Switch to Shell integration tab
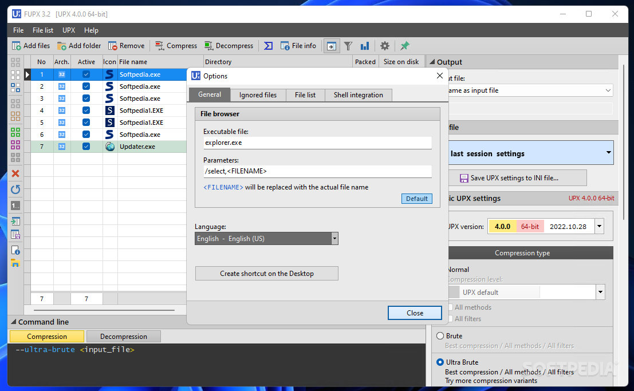The width and height of the screenshot is (634, 391). (x=359, y=95)
